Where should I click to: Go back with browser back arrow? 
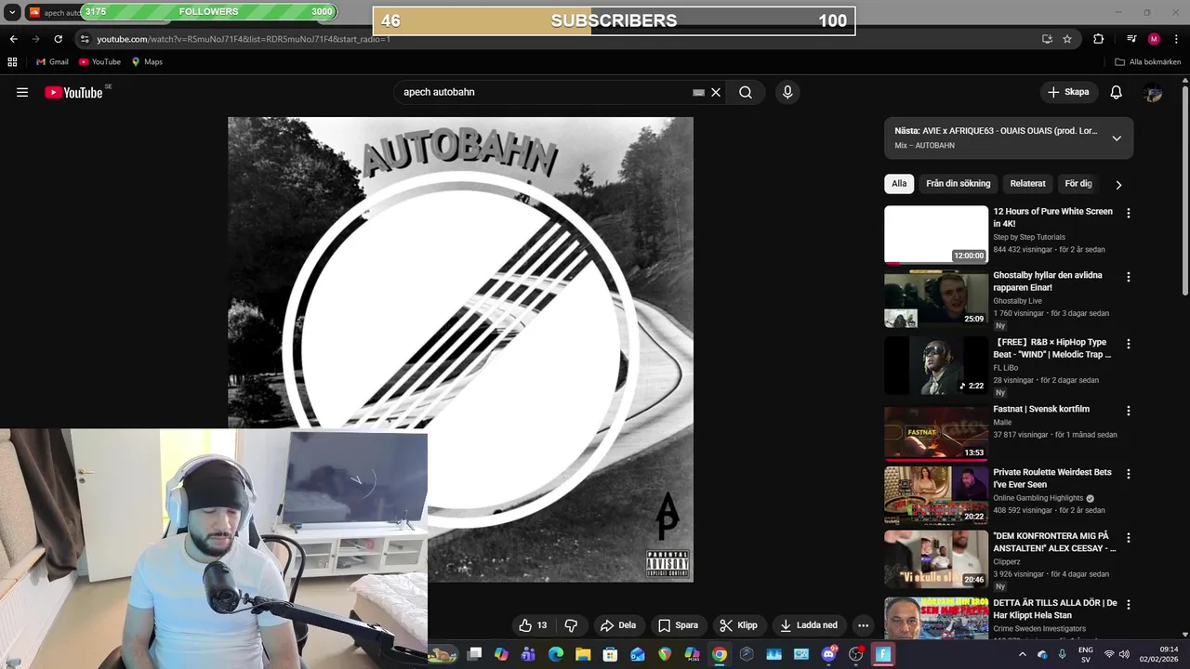click(13, 39)
